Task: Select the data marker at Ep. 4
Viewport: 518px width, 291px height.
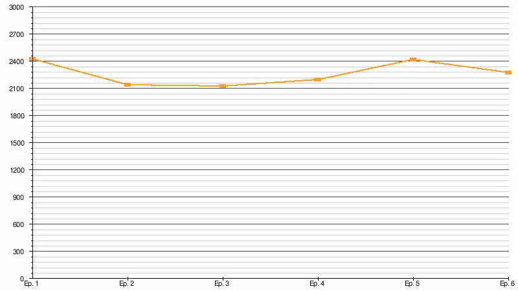Action: (318, 80)
